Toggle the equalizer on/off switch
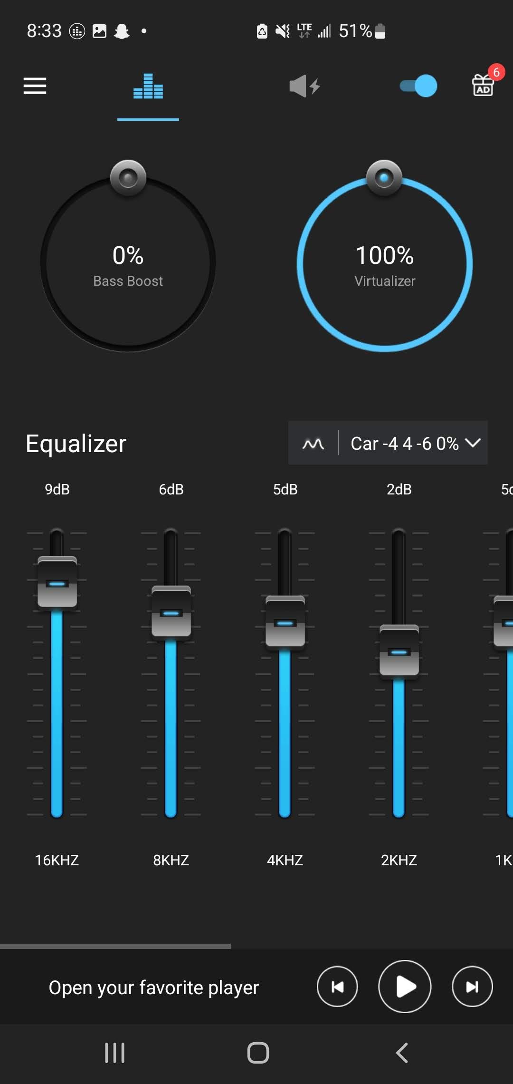 pyautogui.click(x=418, y=86)
